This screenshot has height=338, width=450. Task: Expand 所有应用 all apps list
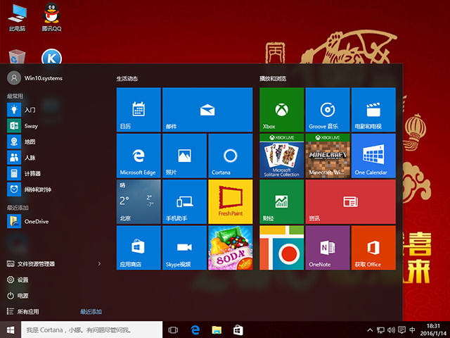click(28, 311)
